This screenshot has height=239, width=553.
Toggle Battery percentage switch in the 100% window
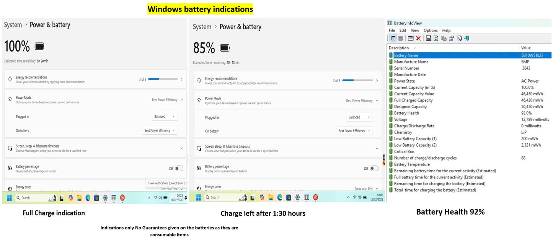point(179,168)
